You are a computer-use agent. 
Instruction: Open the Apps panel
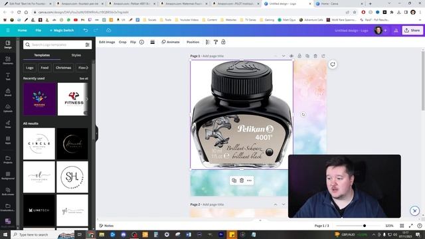[x=8, y=140]
